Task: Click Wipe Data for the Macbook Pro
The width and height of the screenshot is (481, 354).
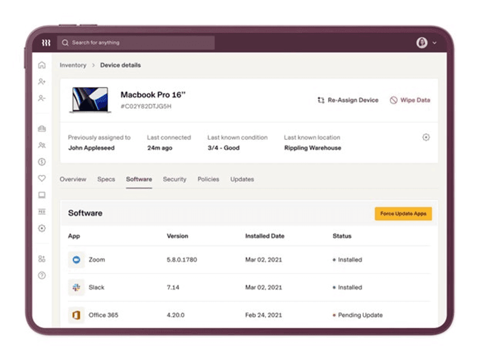Action: 410,100
